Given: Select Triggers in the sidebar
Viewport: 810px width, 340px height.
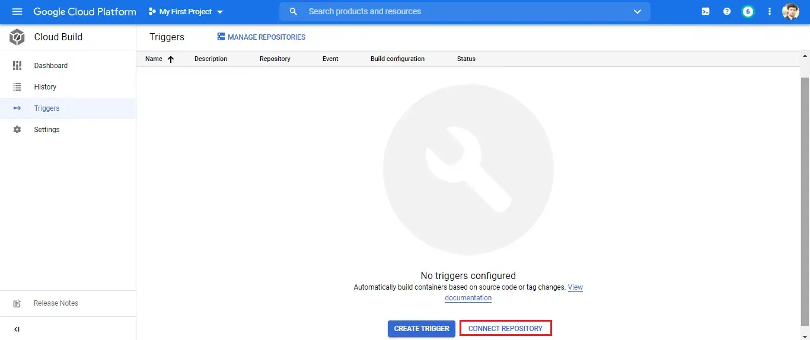Looking at the screenshot, I should click(x=68, y=108).
